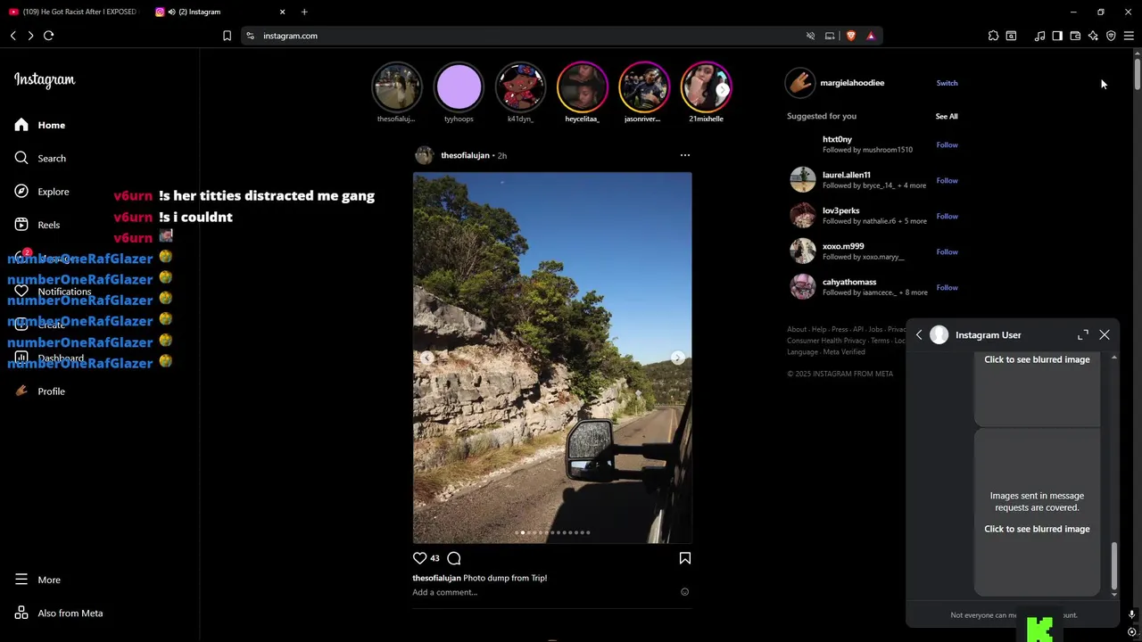Bookmark this page icon
The image size is (1142, 642).
coord(227,36)
